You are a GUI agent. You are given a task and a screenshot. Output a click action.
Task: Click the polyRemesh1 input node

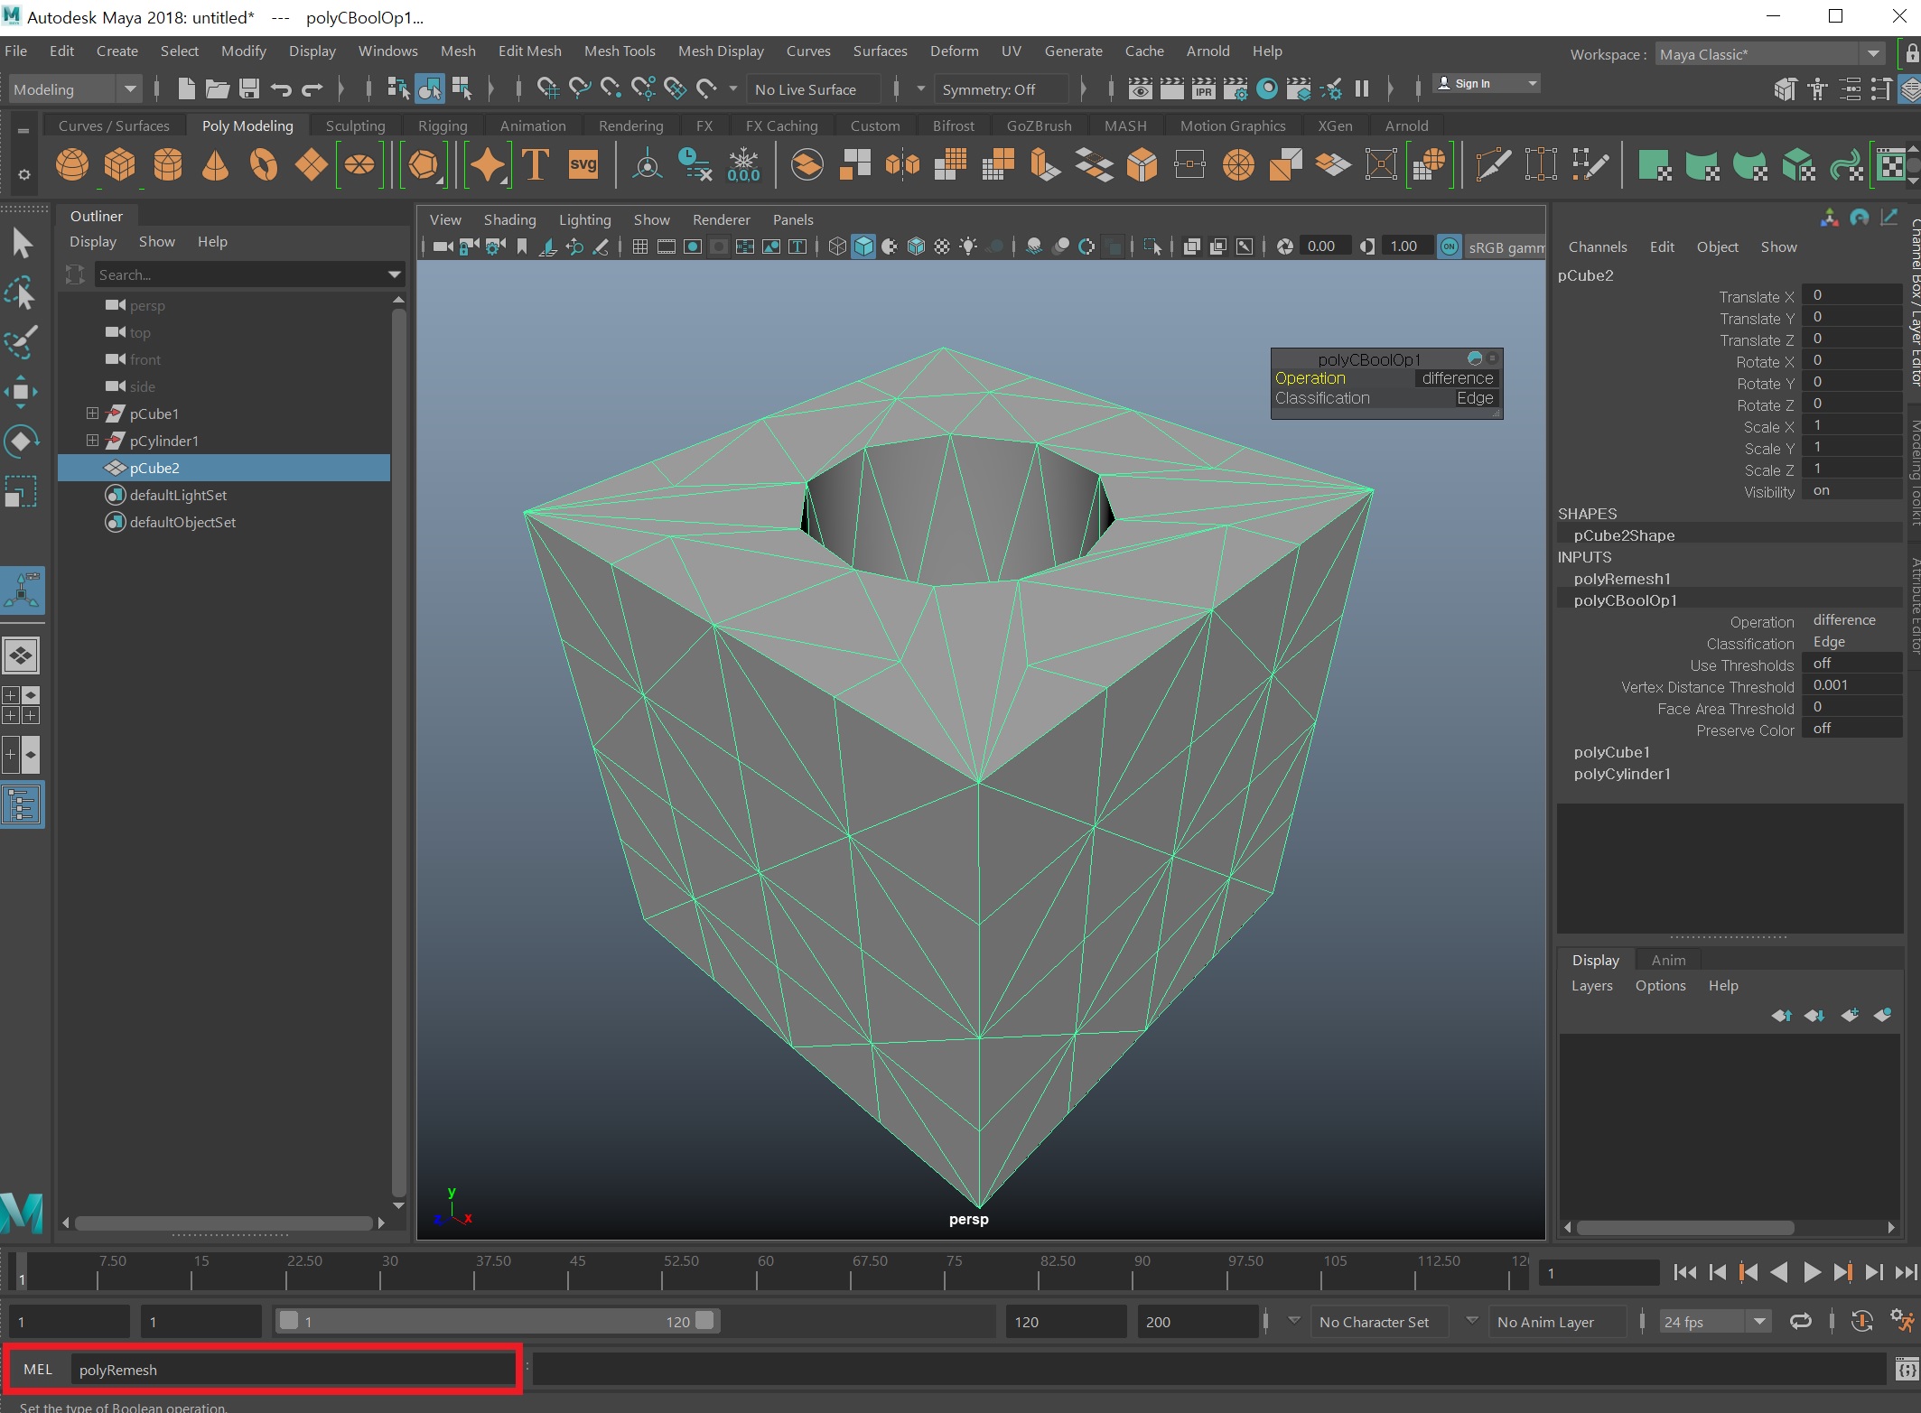1622,579
